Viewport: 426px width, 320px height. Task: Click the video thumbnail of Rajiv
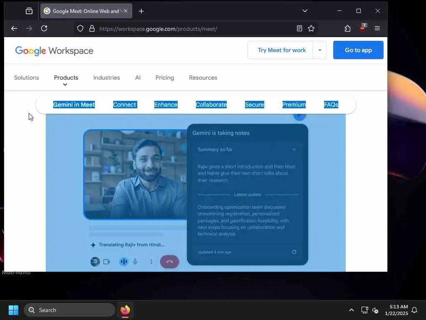pos(135,175)
